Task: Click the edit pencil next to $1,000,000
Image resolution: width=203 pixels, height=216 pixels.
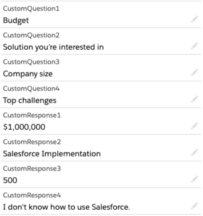Action: 195,126
